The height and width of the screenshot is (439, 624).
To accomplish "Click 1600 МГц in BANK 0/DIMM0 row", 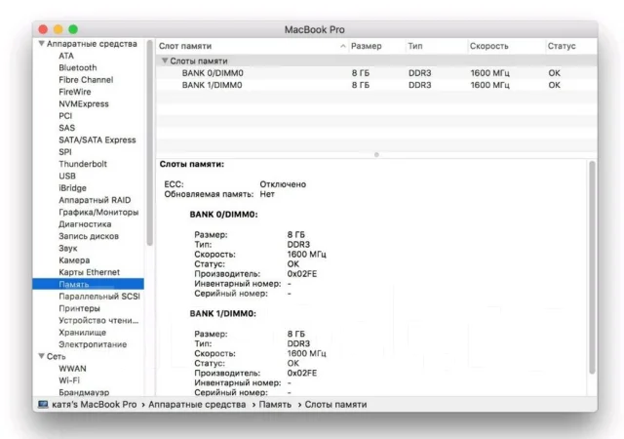I will (489, 73).
